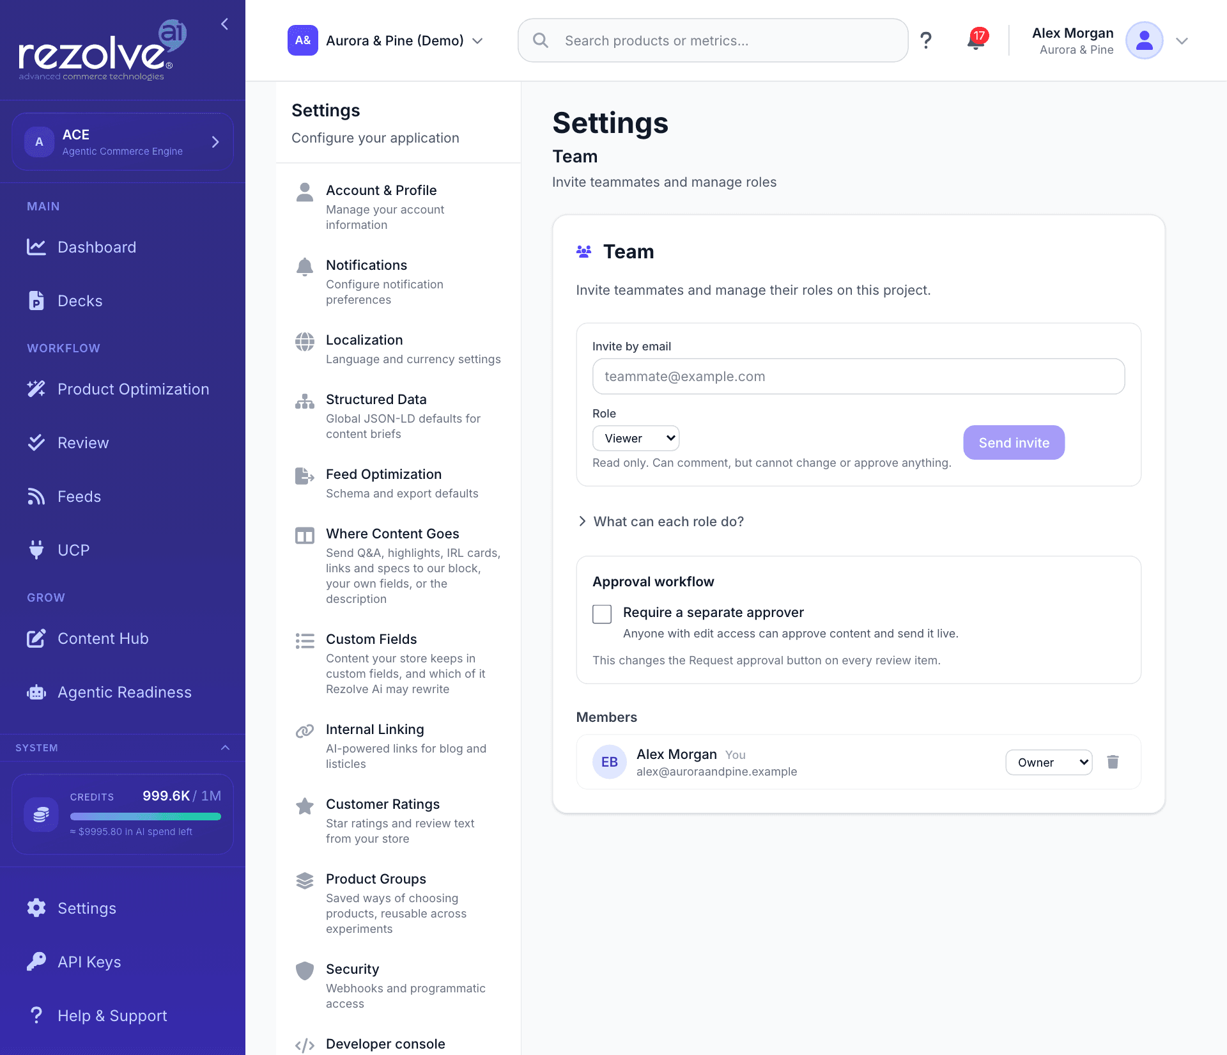Viewport: 1227px width, 1055px height.
Task: Click the Feed Optimization export icon
Action: tap(305, 476)
